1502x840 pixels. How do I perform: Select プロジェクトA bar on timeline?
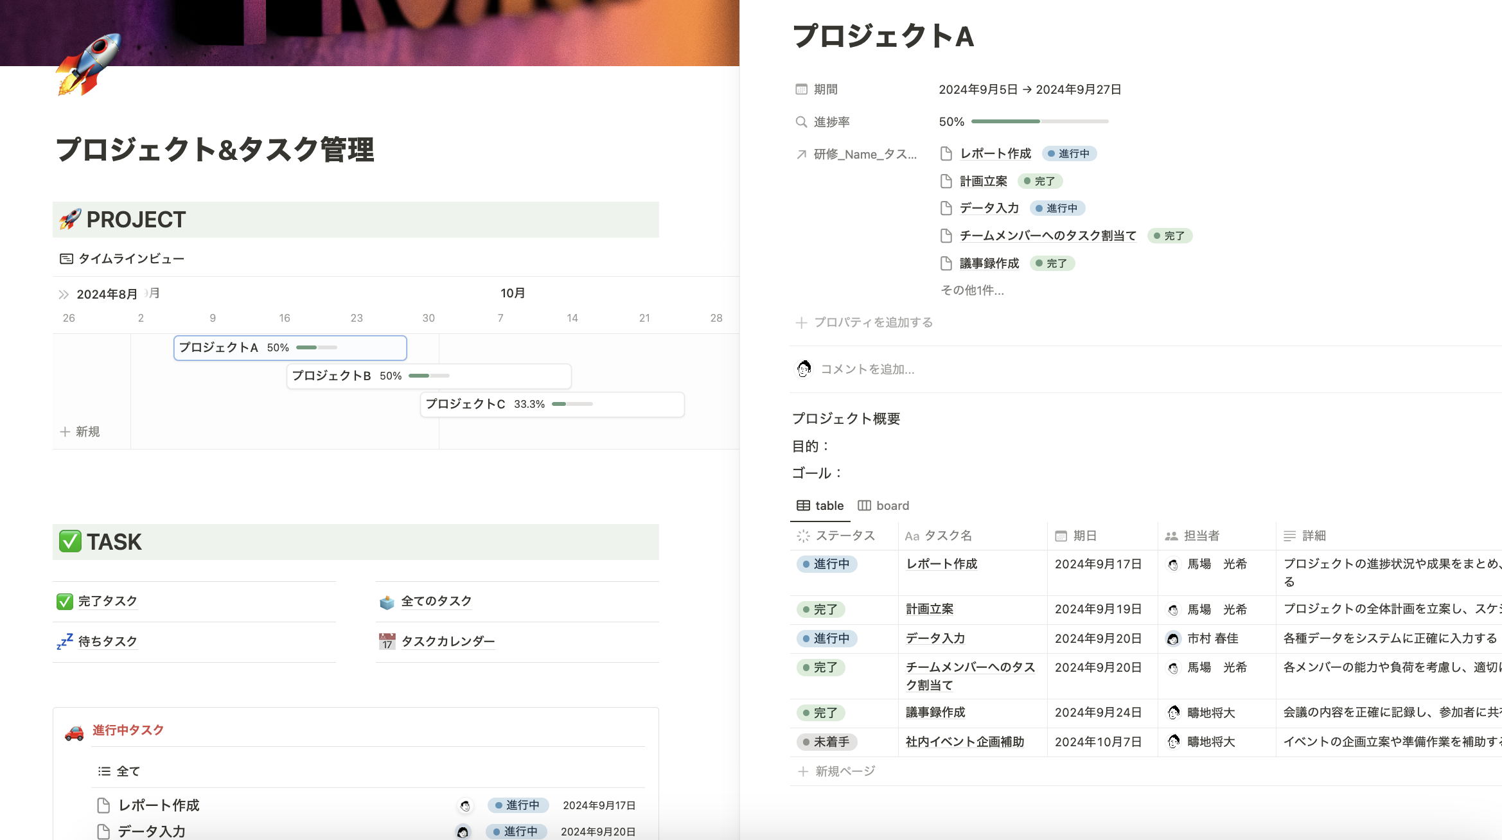[290, 348]
